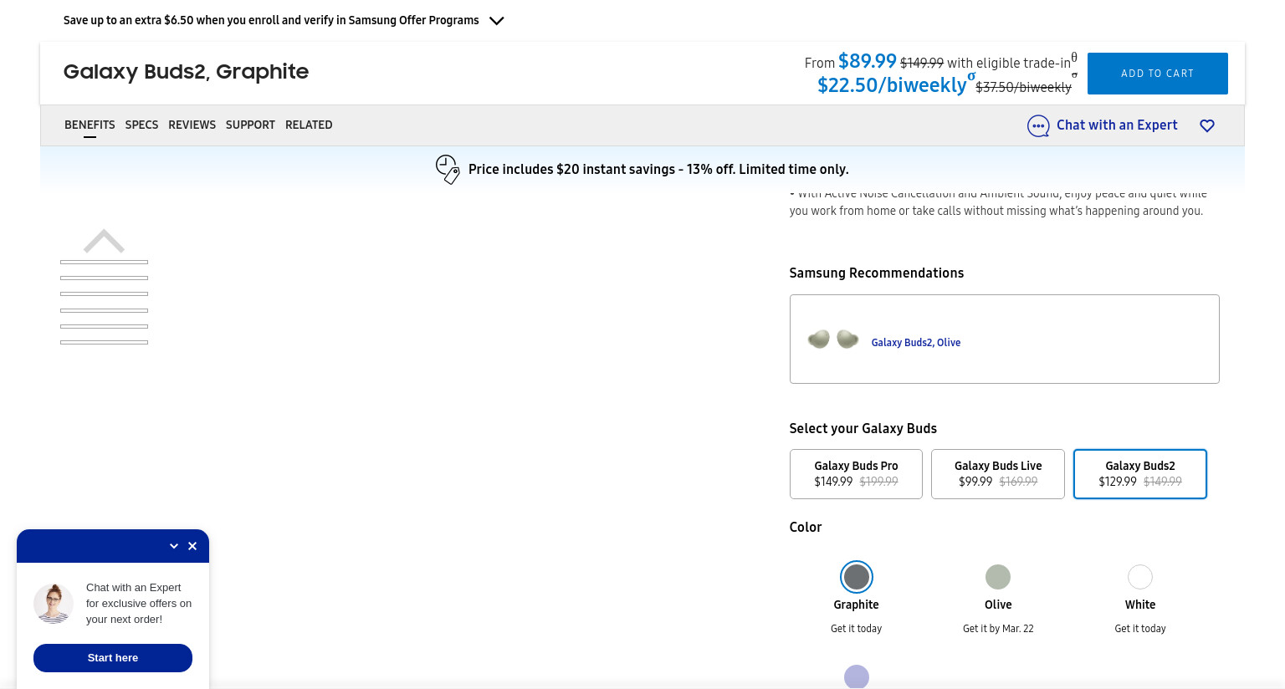
Task: Select the Galaxy Buds Pro option
Action: (856, 474)
